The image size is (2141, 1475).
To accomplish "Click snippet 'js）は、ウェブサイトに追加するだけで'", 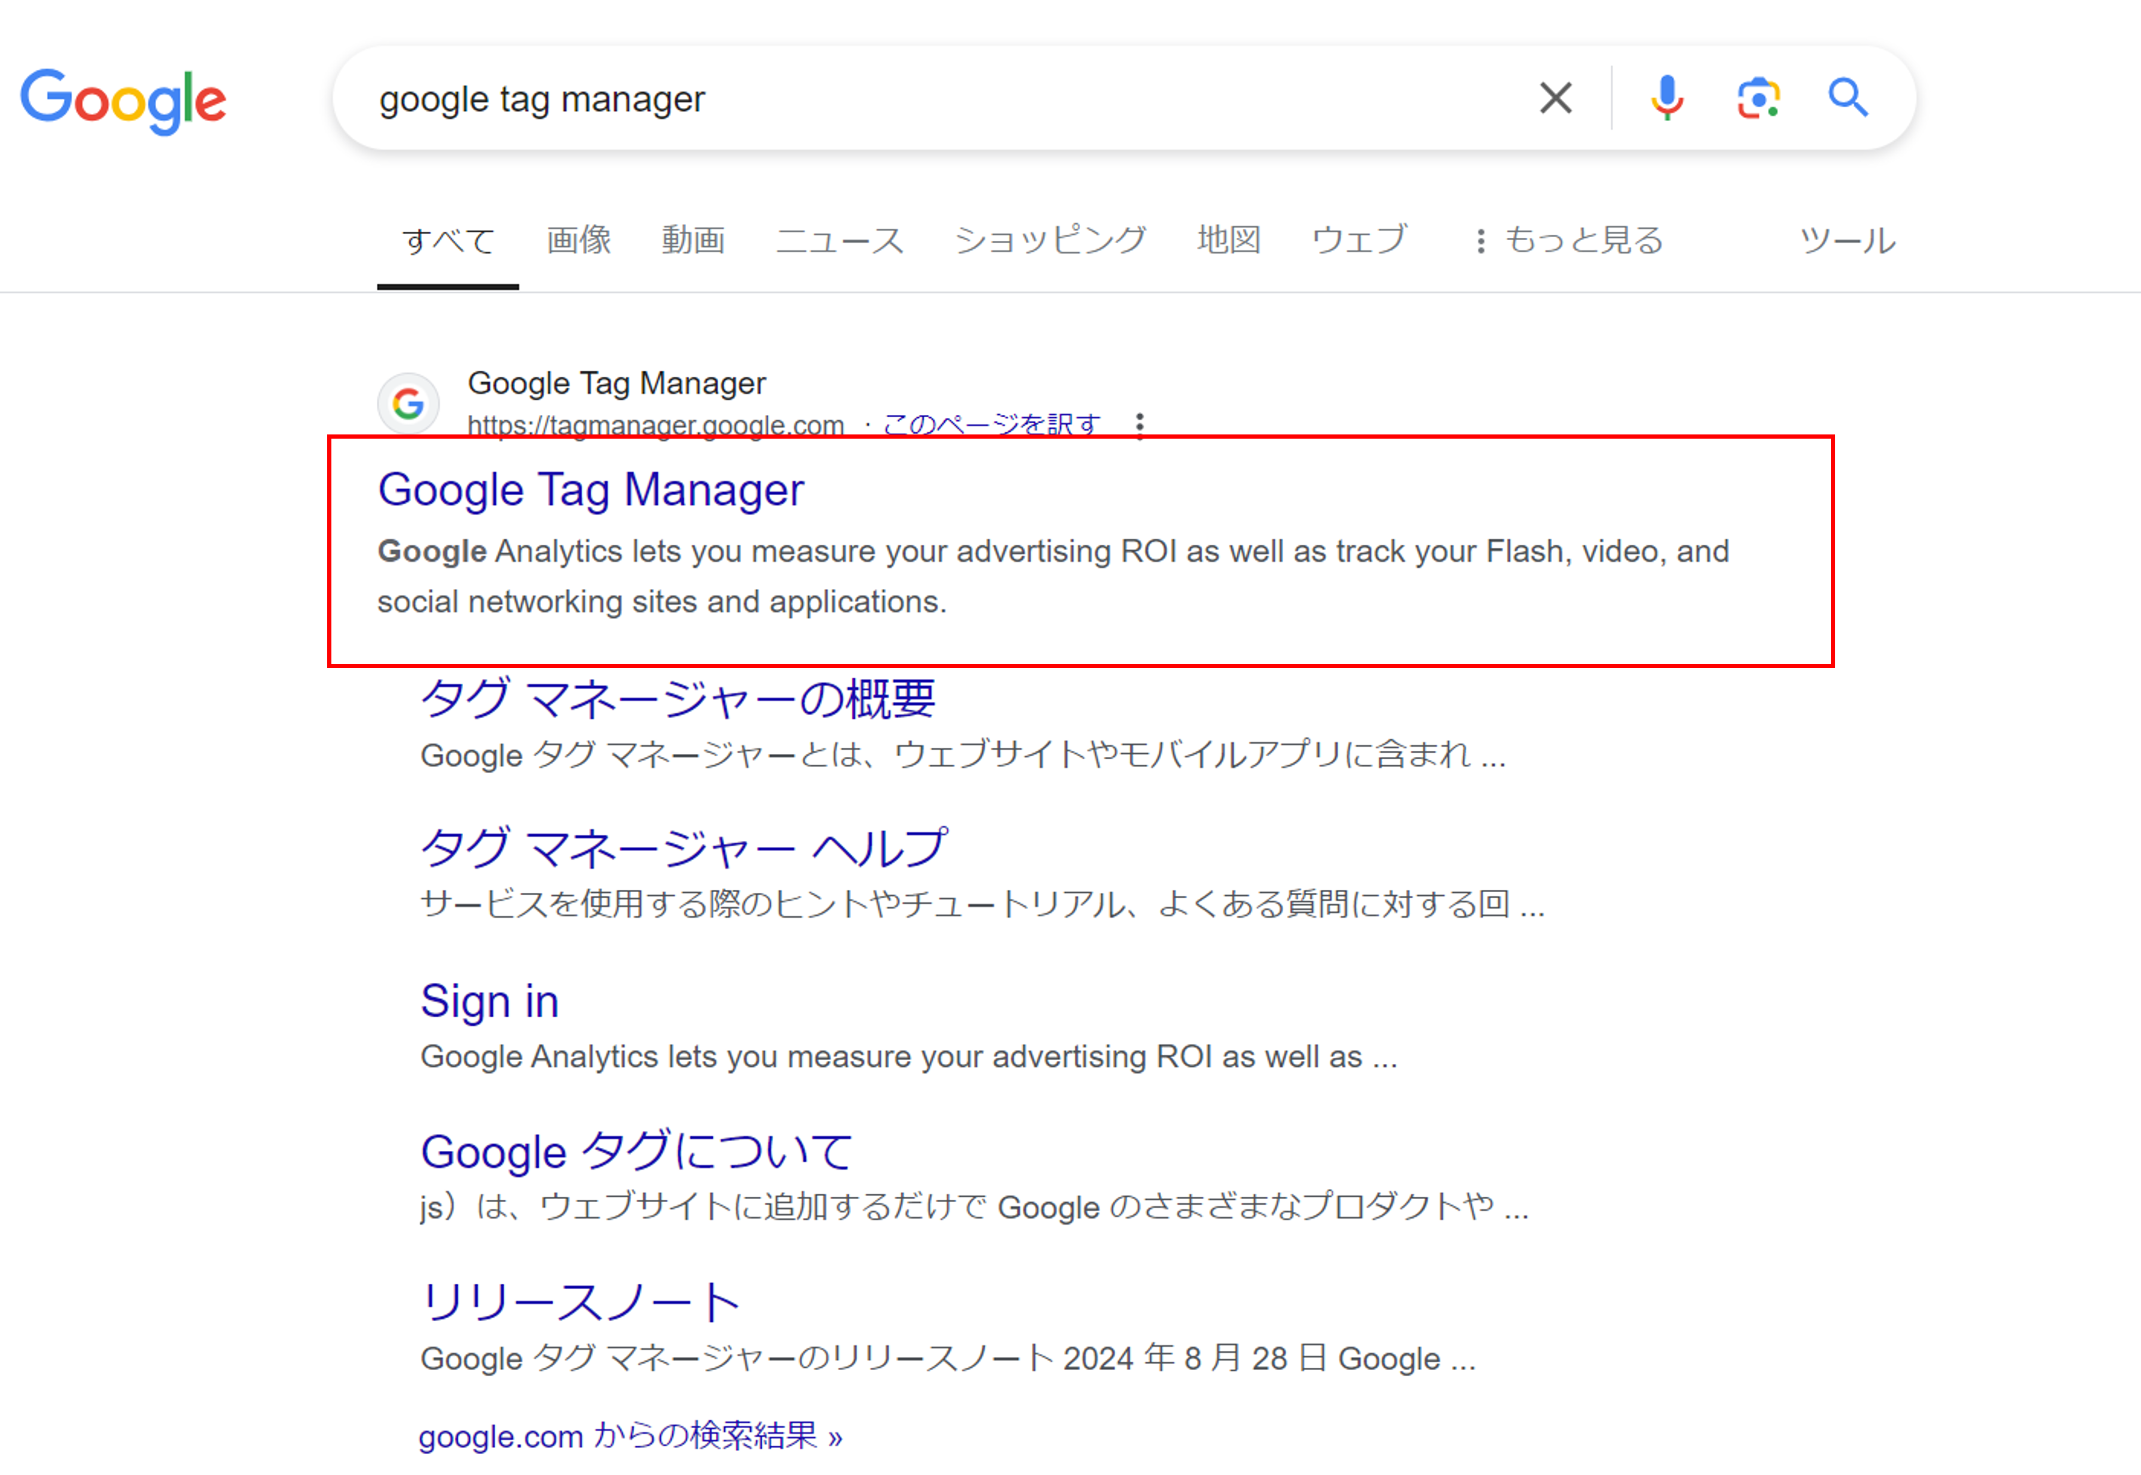I will [x=974, y=1207].
